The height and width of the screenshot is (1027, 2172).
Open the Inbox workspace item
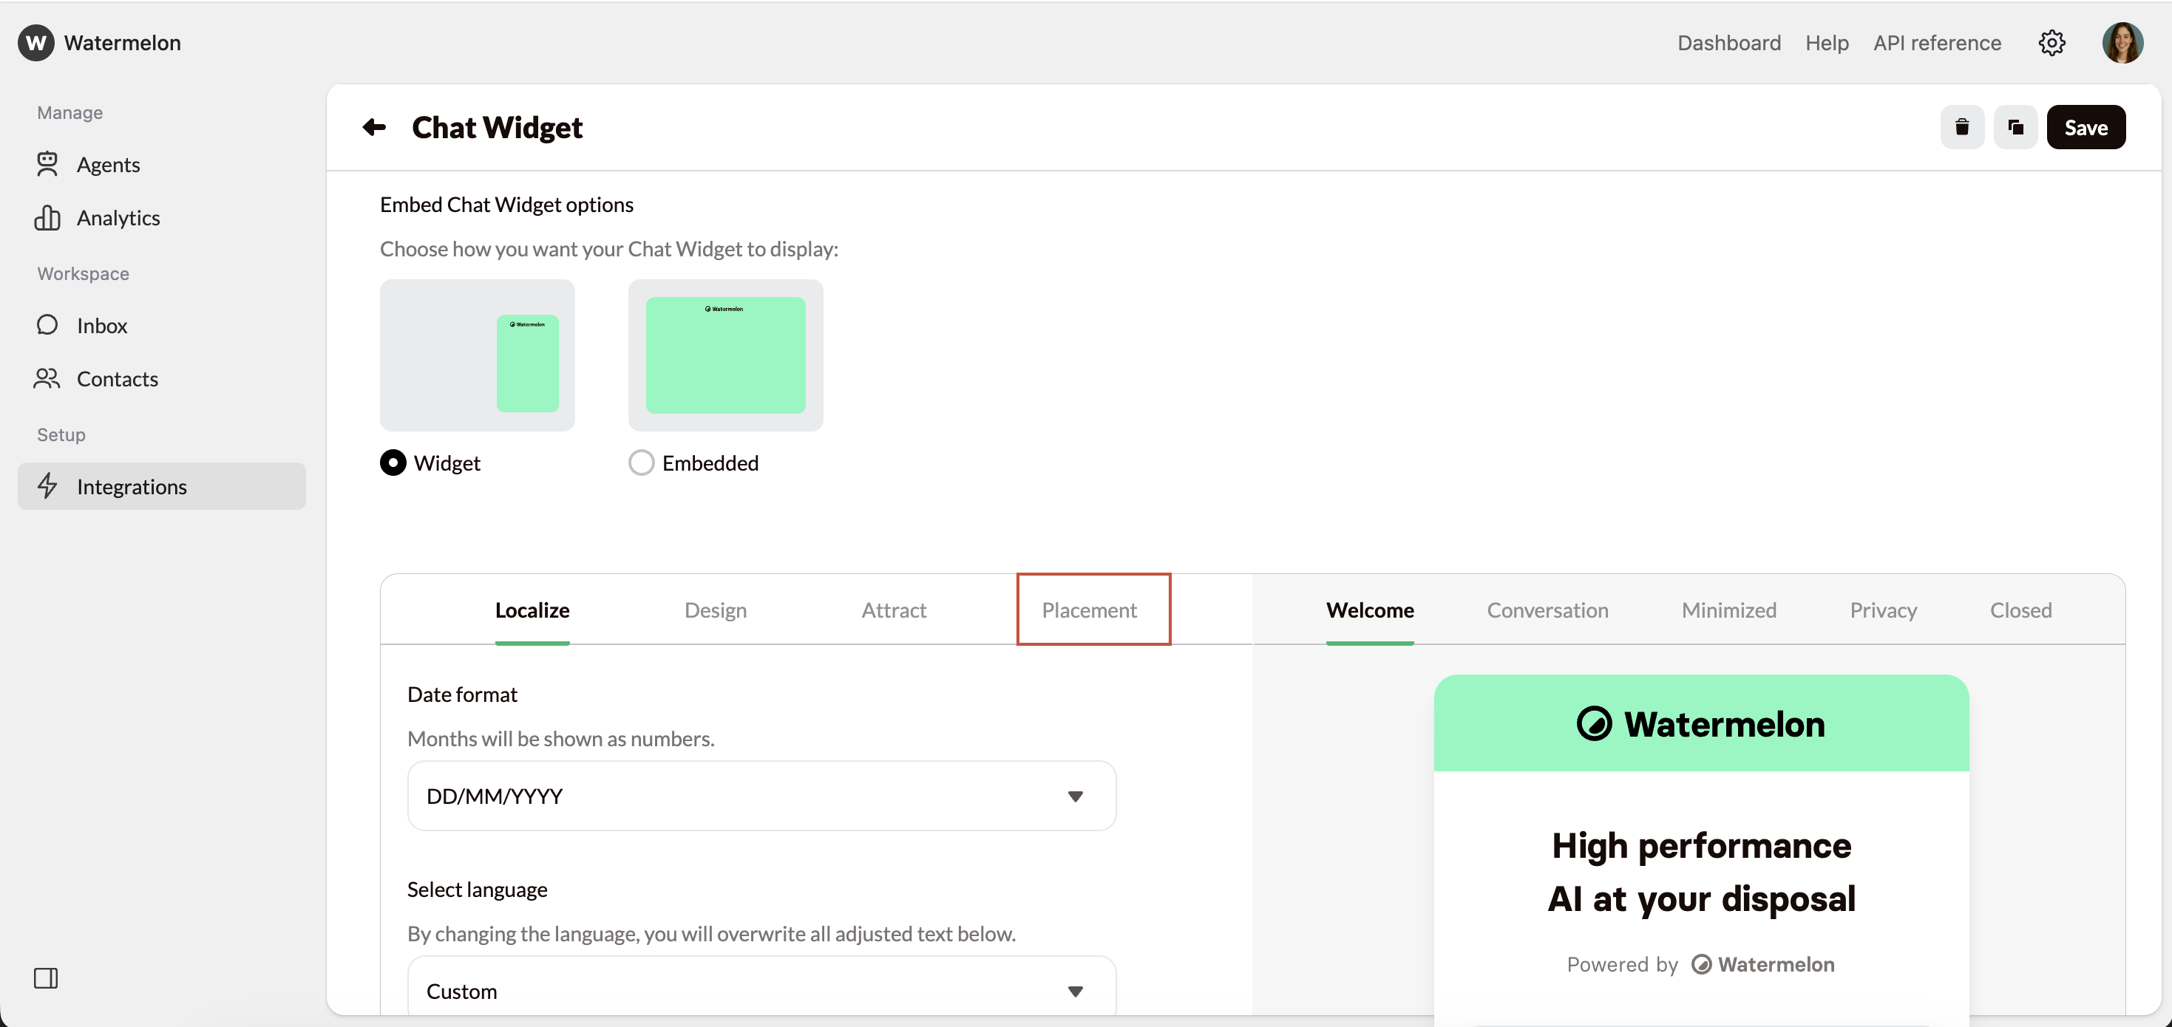102,326
